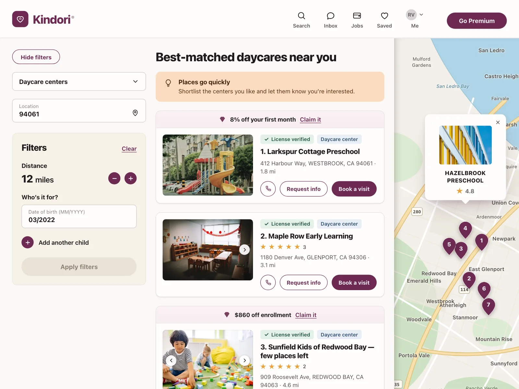Click the Kindori heart logo

click(20, 19)
